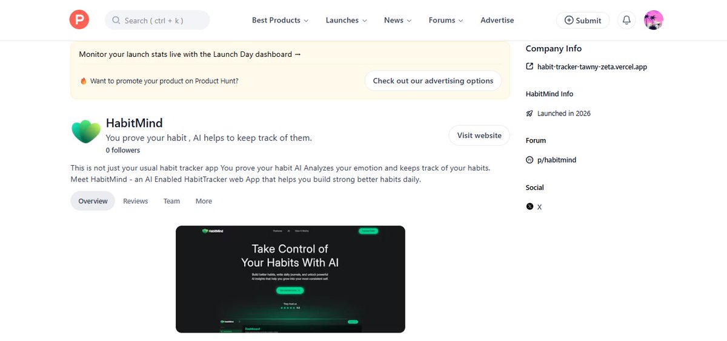Switch to the Reviews tab
727x341 pixels.
coord(135,201)
